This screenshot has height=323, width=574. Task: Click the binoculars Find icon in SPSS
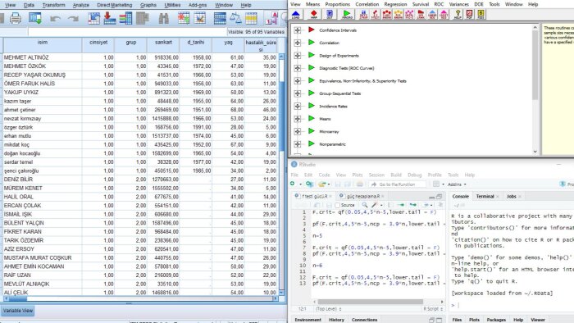(164, 18)
